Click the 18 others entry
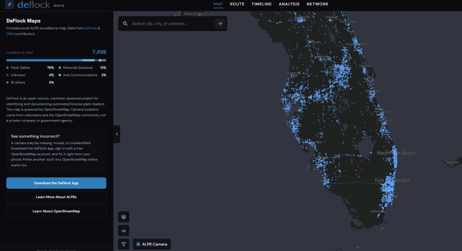Viewport: 462px width, 251px height. (30, 83)
